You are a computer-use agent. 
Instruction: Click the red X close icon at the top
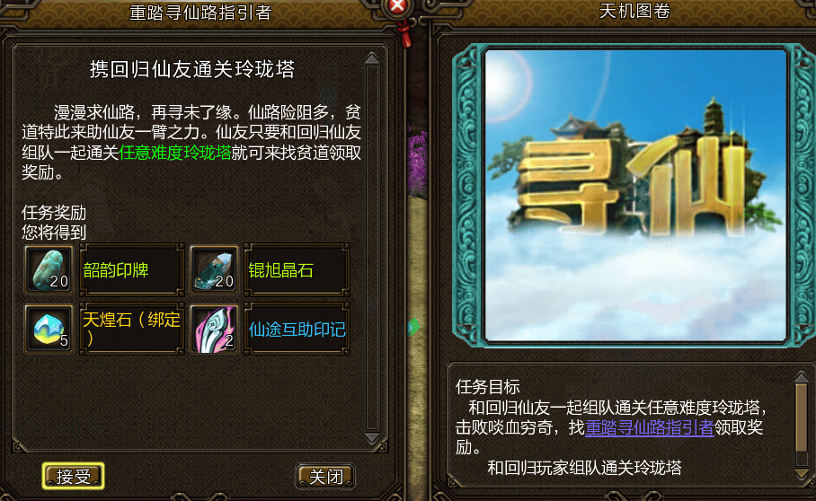point(397,5)
